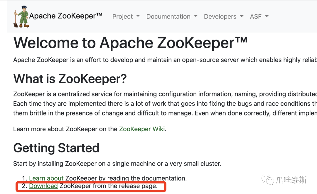This screenshot has height=194, width=317.
Task: Click the 爪哇缪斯 watermark text
Action: tap(291, 180)
